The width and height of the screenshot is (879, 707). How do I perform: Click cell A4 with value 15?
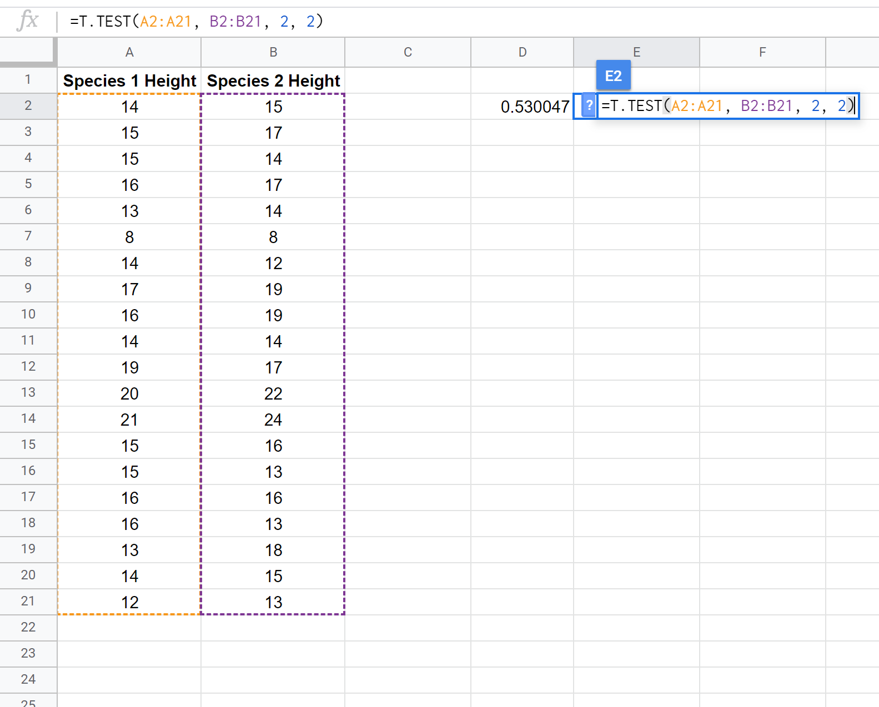pos(129,158)
